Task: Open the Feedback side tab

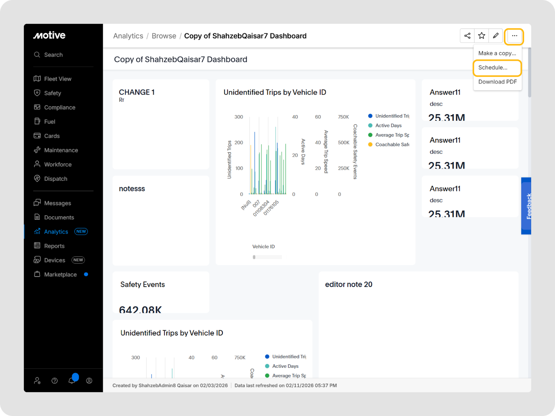Action: coord(526,206)
